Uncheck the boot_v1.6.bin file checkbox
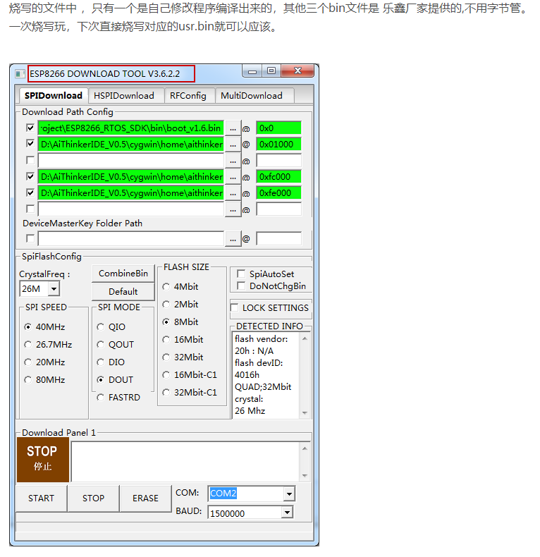Screen dimensions: 540x557 coord(30,128)
